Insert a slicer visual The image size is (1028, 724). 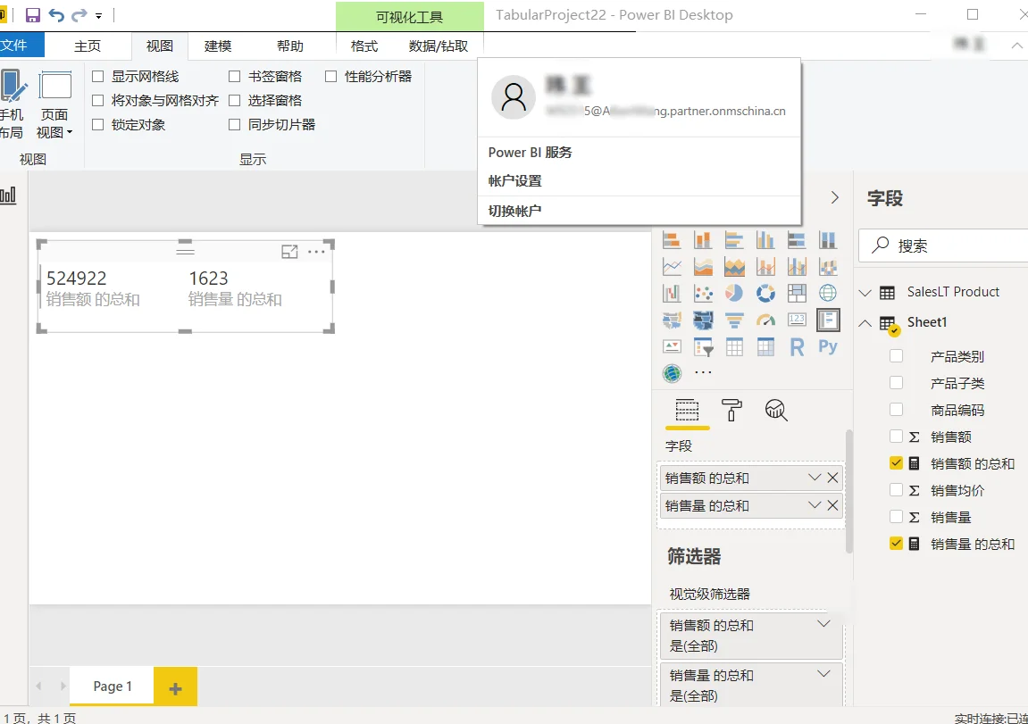(703, 346)
